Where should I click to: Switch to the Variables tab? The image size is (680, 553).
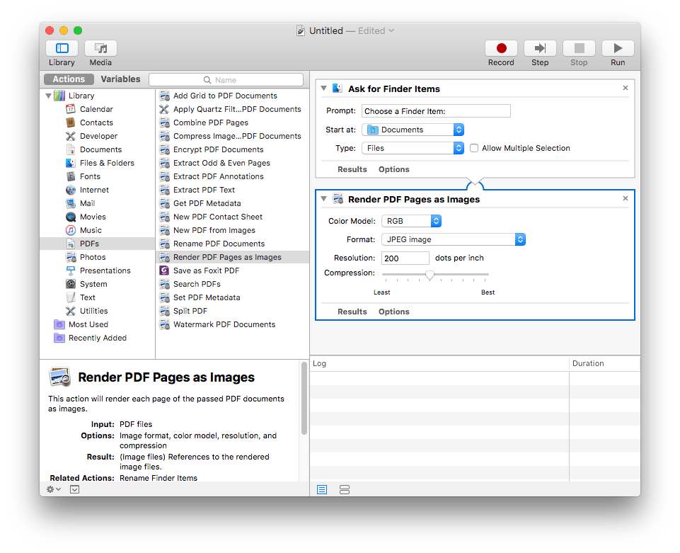120,79
